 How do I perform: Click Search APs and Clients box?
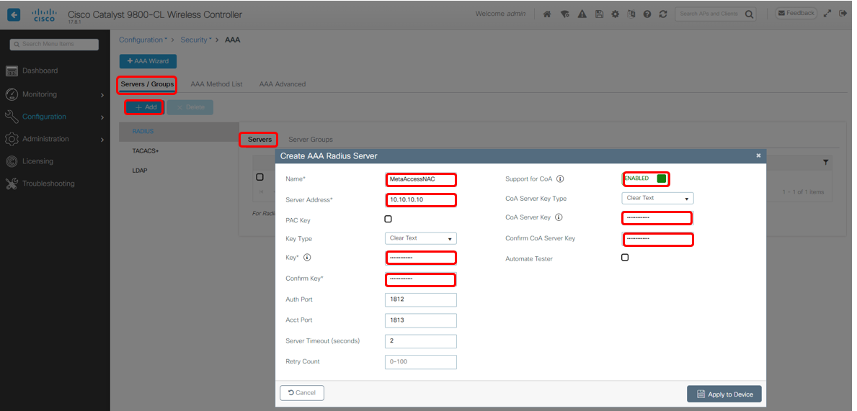709,14
